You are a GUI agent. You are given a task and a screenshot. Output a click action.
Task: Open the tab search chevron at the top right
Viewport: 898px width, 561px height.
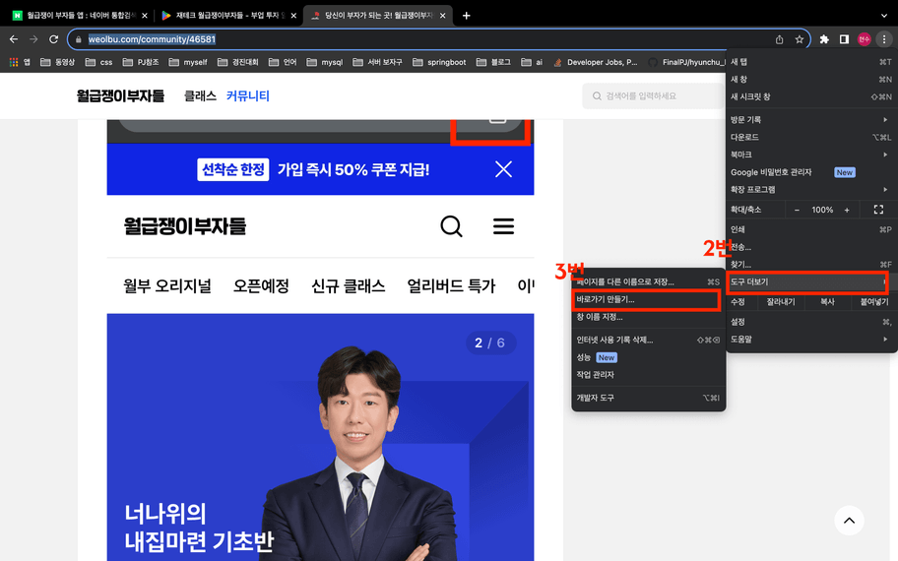point(884,16)
